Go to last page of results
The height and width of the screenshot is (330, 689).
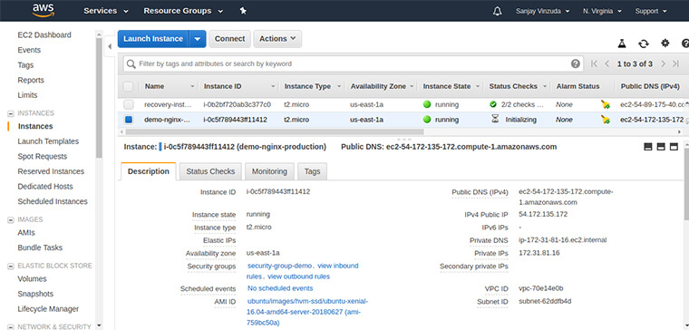pyautogui.click(x=675, y=63)
